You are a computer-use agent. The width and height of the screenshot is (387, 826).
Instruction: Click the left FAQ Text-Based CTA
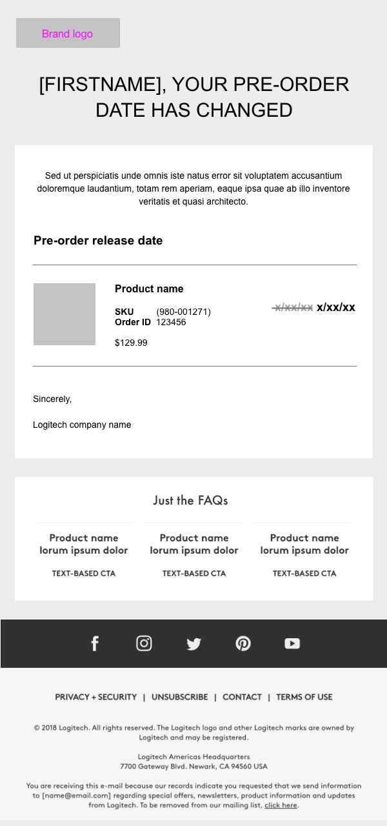(84, 573)
